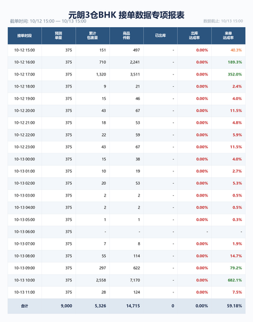Click the 10-12 22:00 time cell
This screenshot has width=253, height=322.
pyautogui.click(x=24, y=135)
